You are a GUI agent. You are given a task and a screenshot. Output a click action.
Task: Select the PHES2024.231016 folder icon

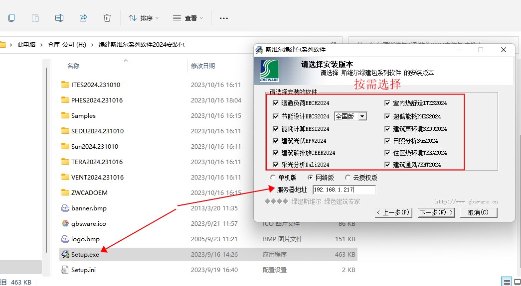[x=65, y=100]
